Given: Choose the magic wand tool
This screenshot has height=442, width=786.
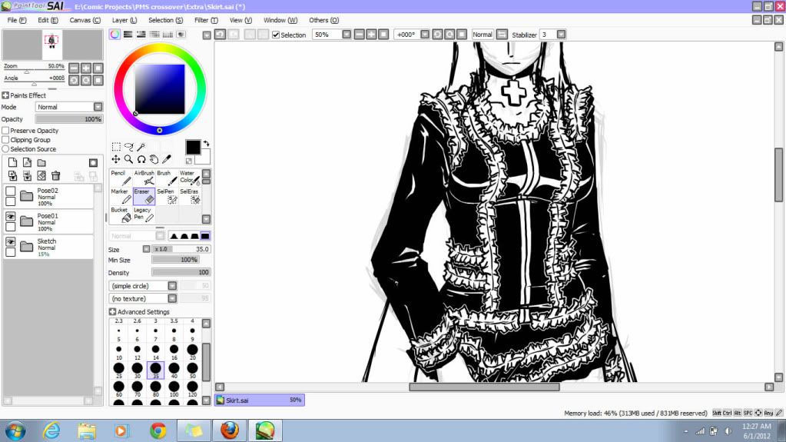Looking at the screenshot, I should (x=141, y=147).
